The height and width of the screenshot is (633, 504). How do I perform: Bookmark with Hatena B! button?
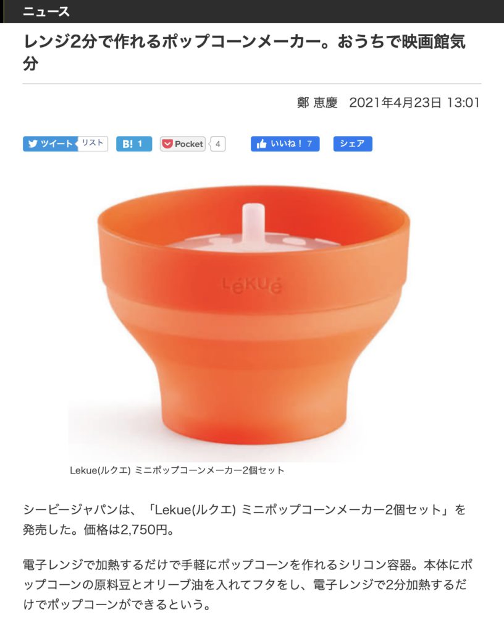tap(134, 144)
